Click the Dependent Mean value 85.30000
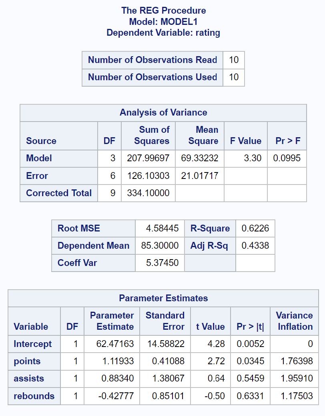The image size is (325, 416). [160, 246]
